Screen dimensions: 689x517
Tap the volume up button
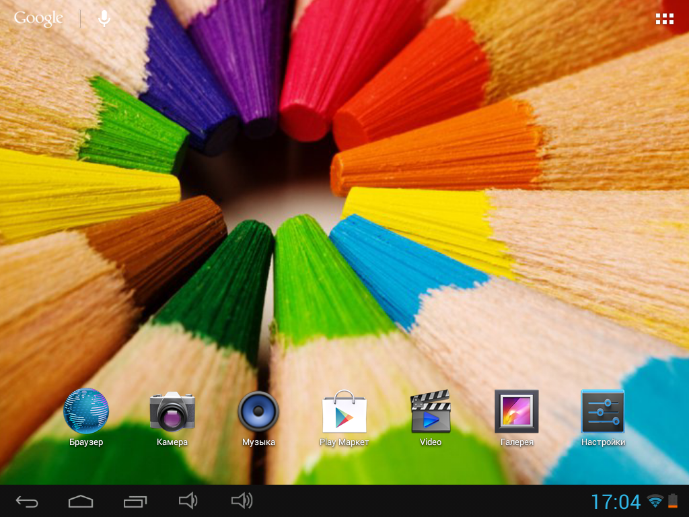click(242, 501)
